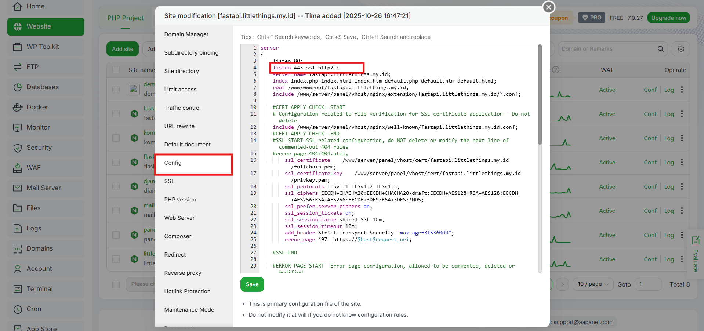
Task: Click the Upgrade now button
Action: click(x=668, y=18)
